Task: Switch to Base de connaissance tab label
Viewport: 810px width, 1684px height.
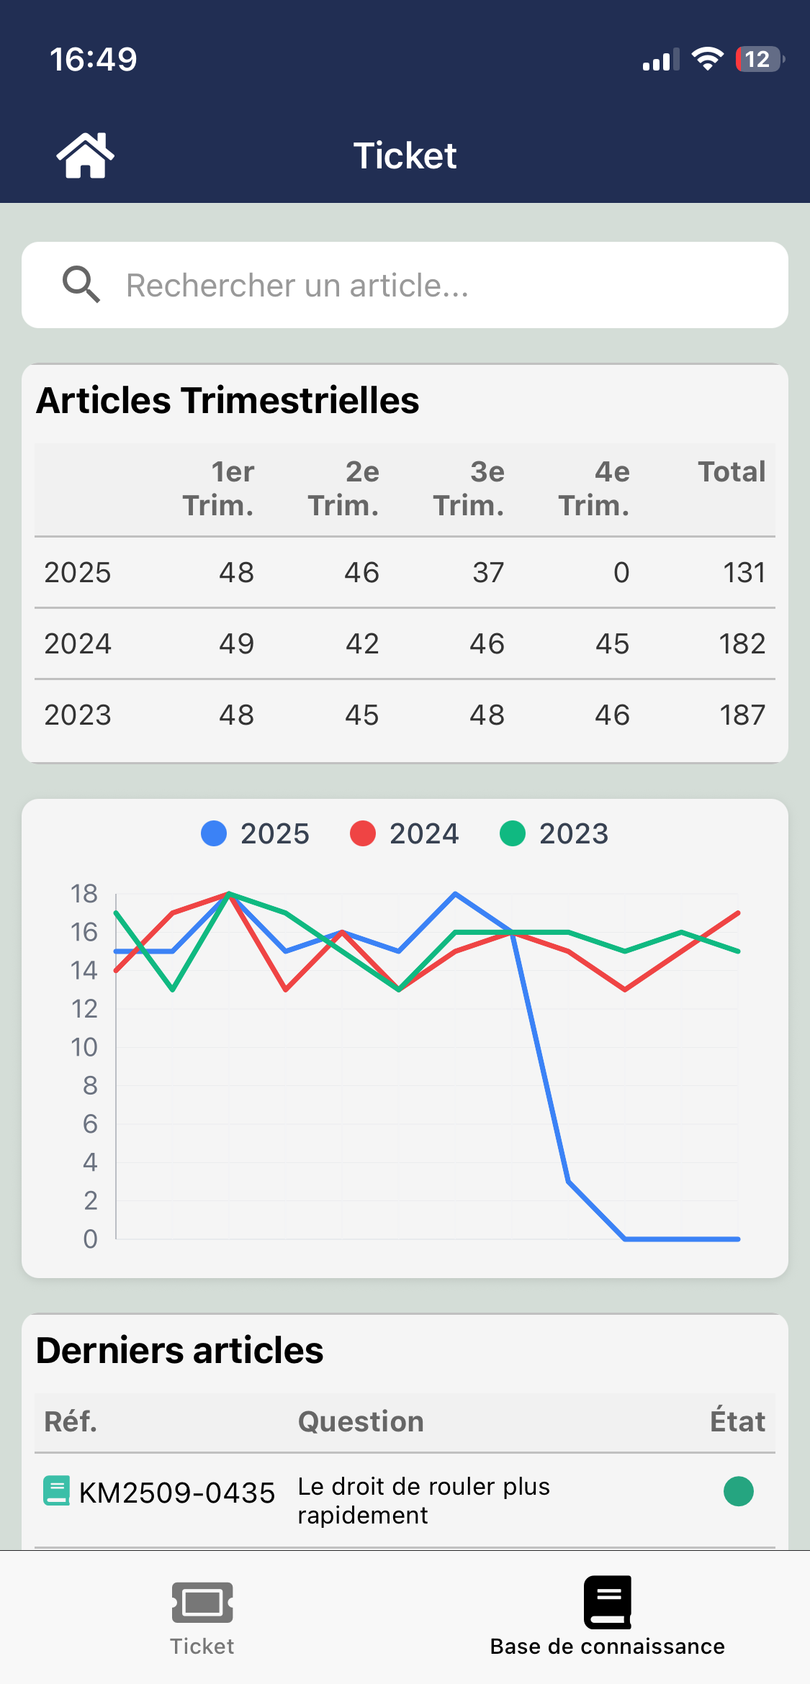Action: 608,1647
